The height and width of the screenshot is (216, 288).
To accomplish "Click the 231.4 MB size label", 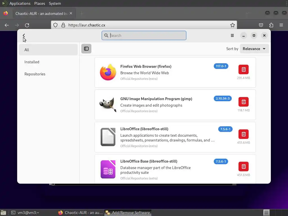I will click(x=244, y=78).
